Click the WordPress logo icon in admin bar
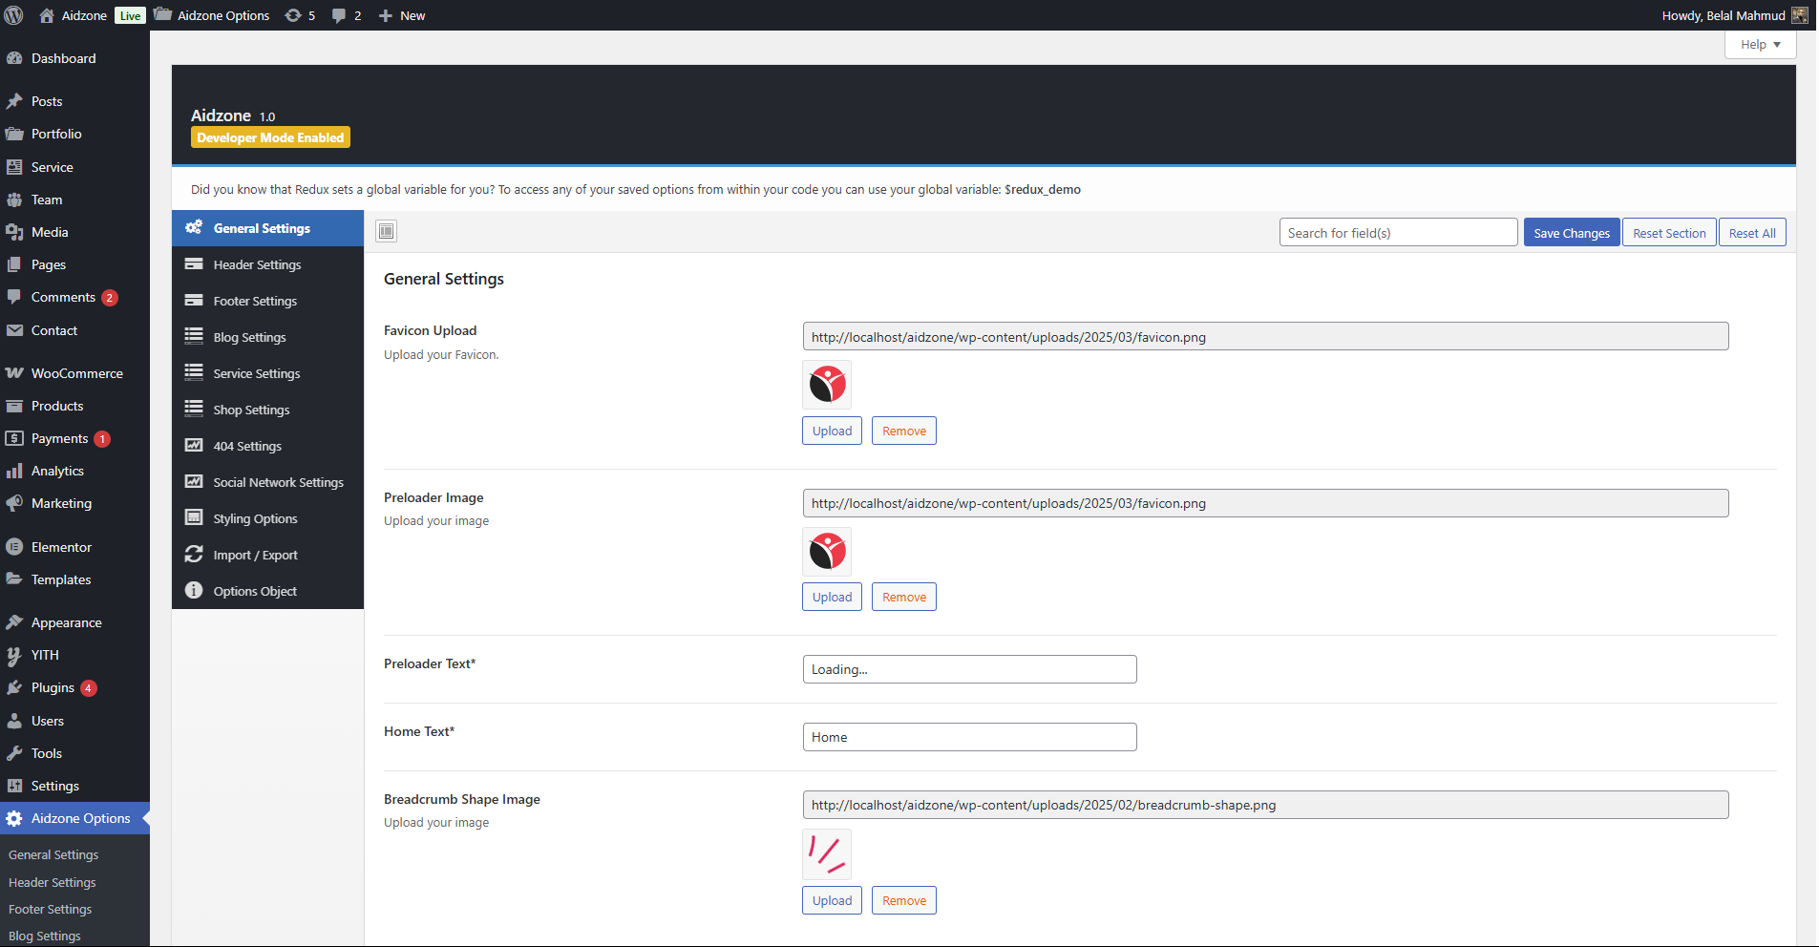The image size is (1819, 947). coord(14,15)
